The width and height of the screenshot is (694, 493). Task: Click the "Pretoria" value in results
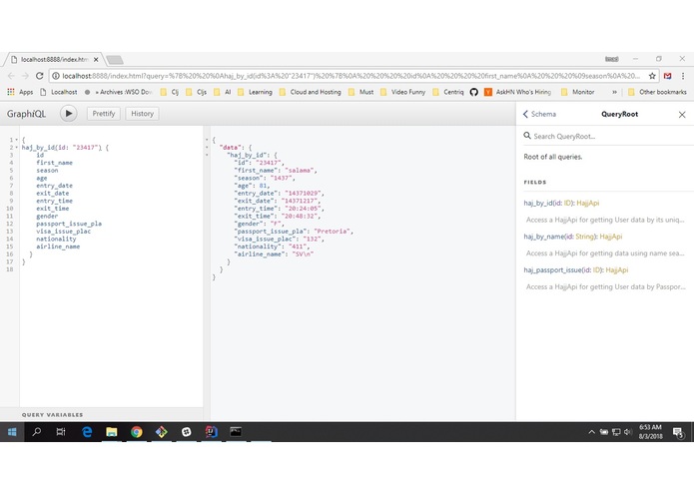tap(332, 232)
